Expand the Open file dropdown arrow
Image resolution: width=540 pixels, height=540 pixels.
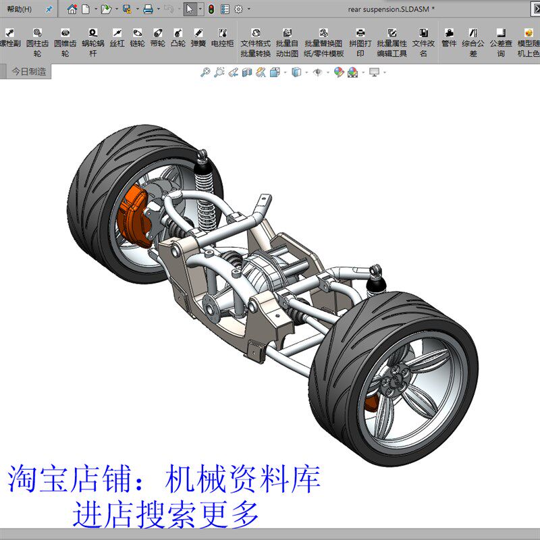(116, 9)
